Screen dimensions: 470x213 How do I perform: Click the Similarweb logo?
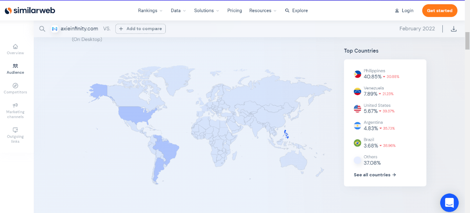[x=30, y=11]
